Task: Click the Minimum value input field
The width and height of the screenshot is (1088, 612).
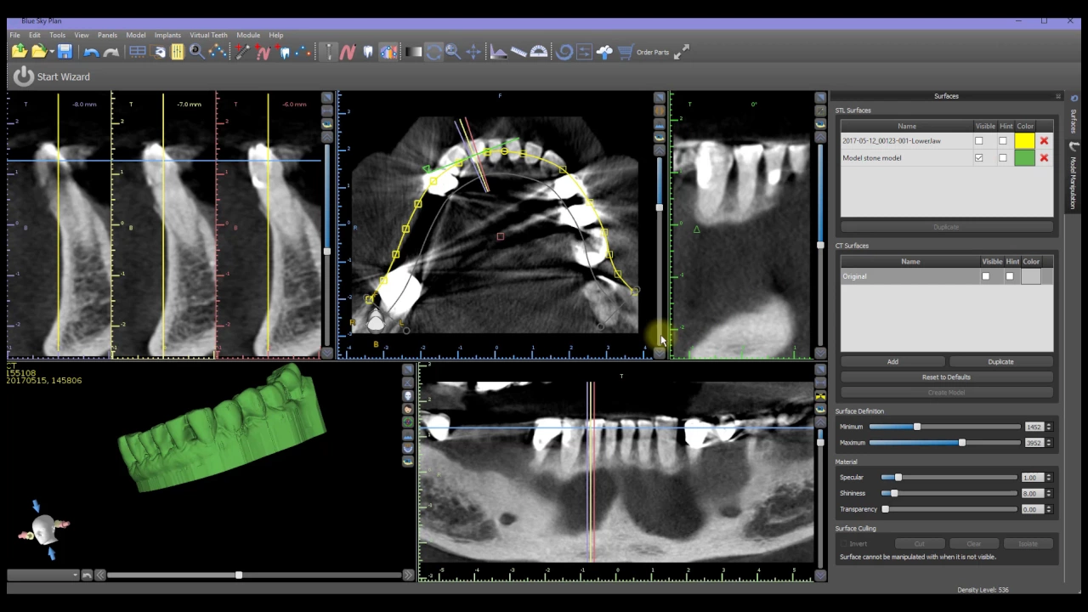Action: click(1034, 427)
